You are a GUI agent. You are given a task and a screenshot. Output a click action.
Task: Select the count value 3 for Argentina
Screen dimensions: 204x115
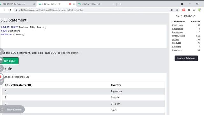[x=6, y=91]
